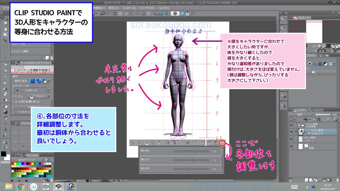
Task: Select the Fill bucket tool
Action: [5, 106]
